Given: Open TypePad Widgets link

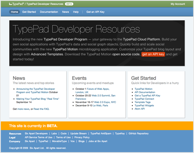Looking at the screenshot, I should [144, 105].
